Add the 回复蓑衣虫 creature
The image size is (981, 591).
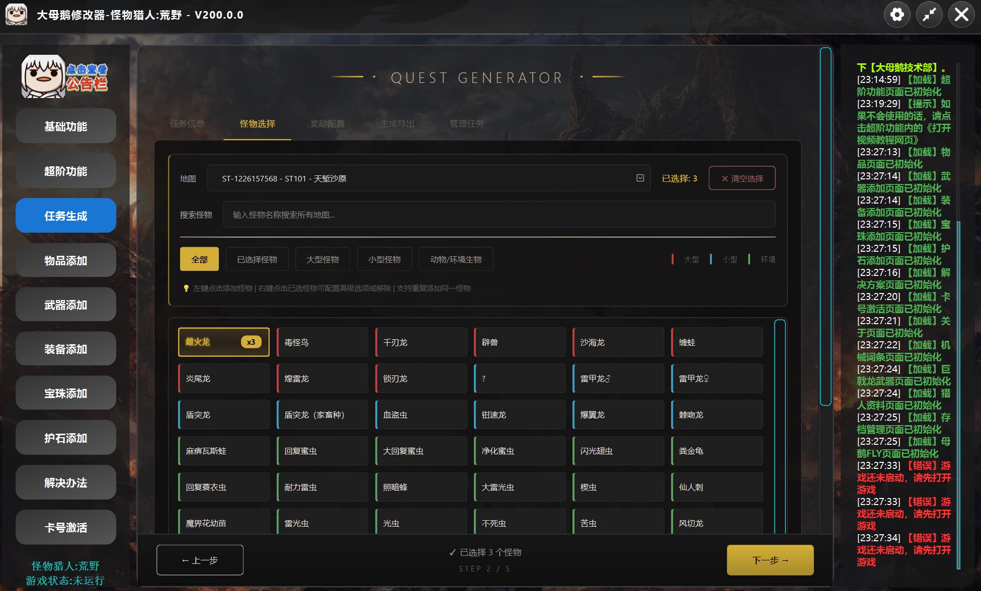[224, 487]
